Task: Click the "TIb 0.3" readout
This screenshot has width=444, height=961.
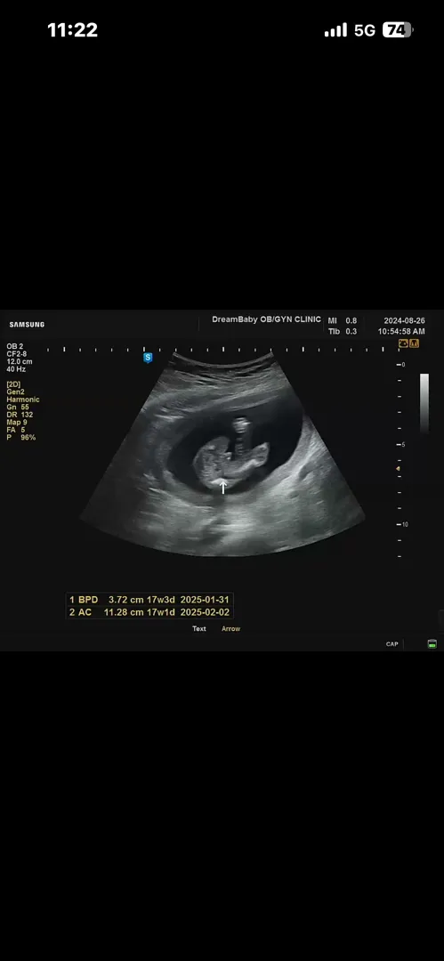Action: 343,332
